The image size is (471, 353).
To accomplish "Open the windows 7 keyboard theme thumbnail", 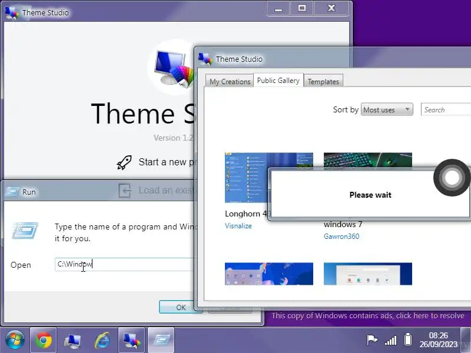I will coord(367,159).
